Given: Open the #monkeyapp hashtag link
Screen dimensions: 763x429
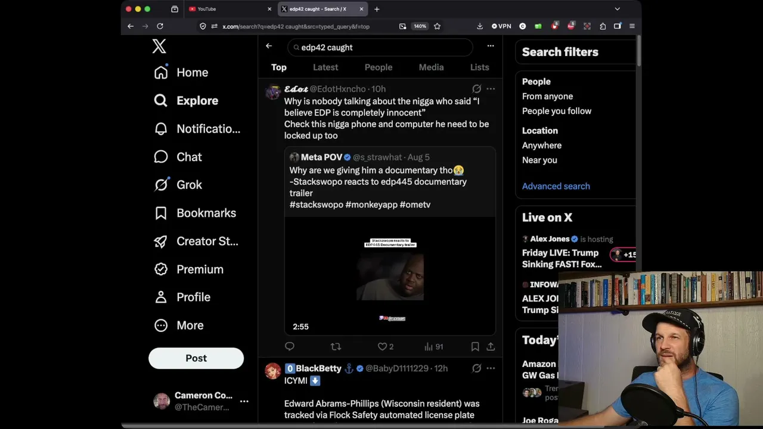Looking at the screenshot, I should click(x=371, y=204).
